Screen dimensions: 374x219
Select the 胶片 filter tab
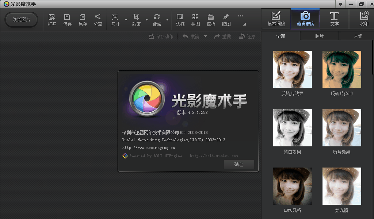tap(319, 36)
